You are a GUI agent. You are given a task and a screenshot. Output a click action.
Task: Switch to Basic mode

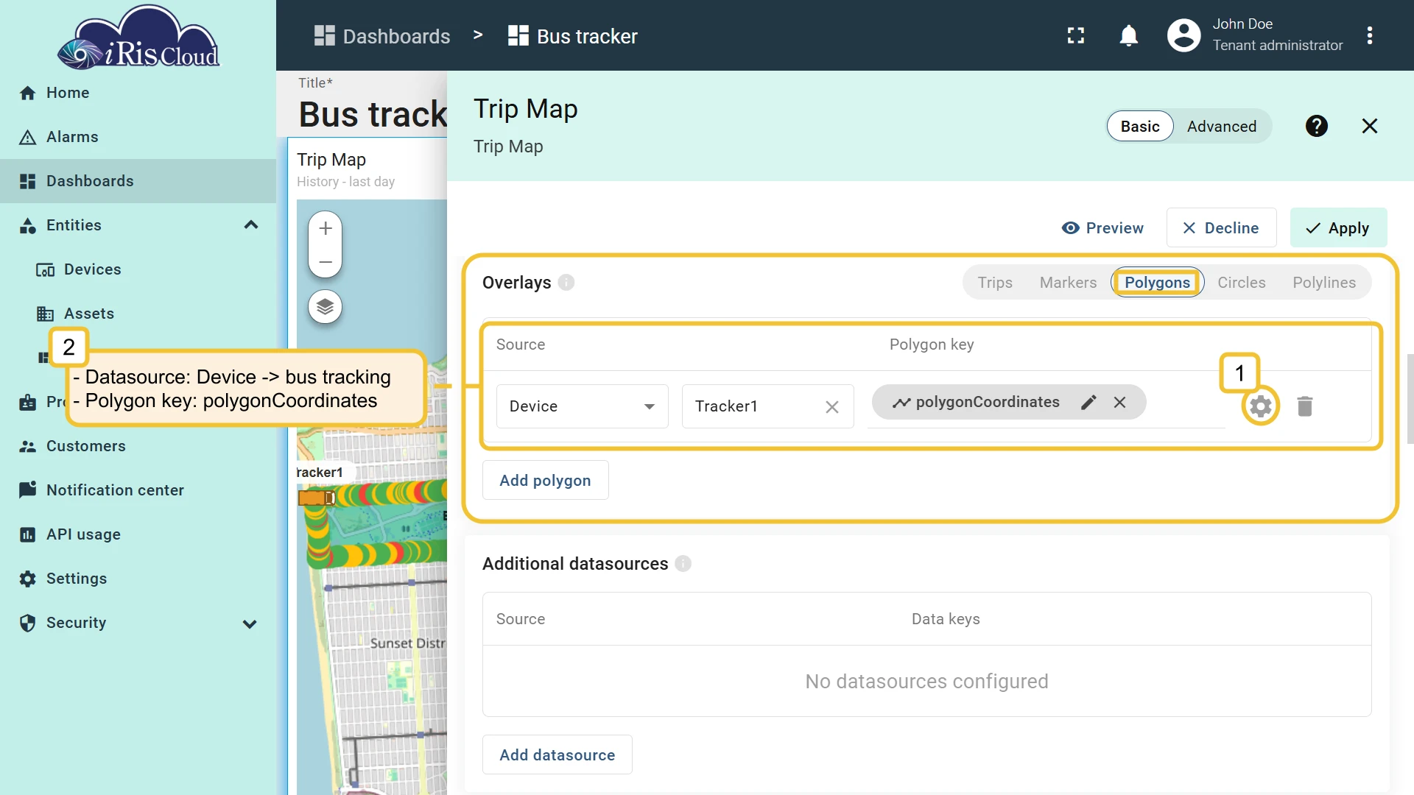click(x=1139, y=127)
